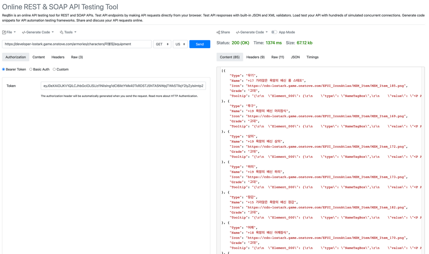Screen dimensions: 429x254
Task: Click the "1374 ms" time value
Action: pos(274,43)
